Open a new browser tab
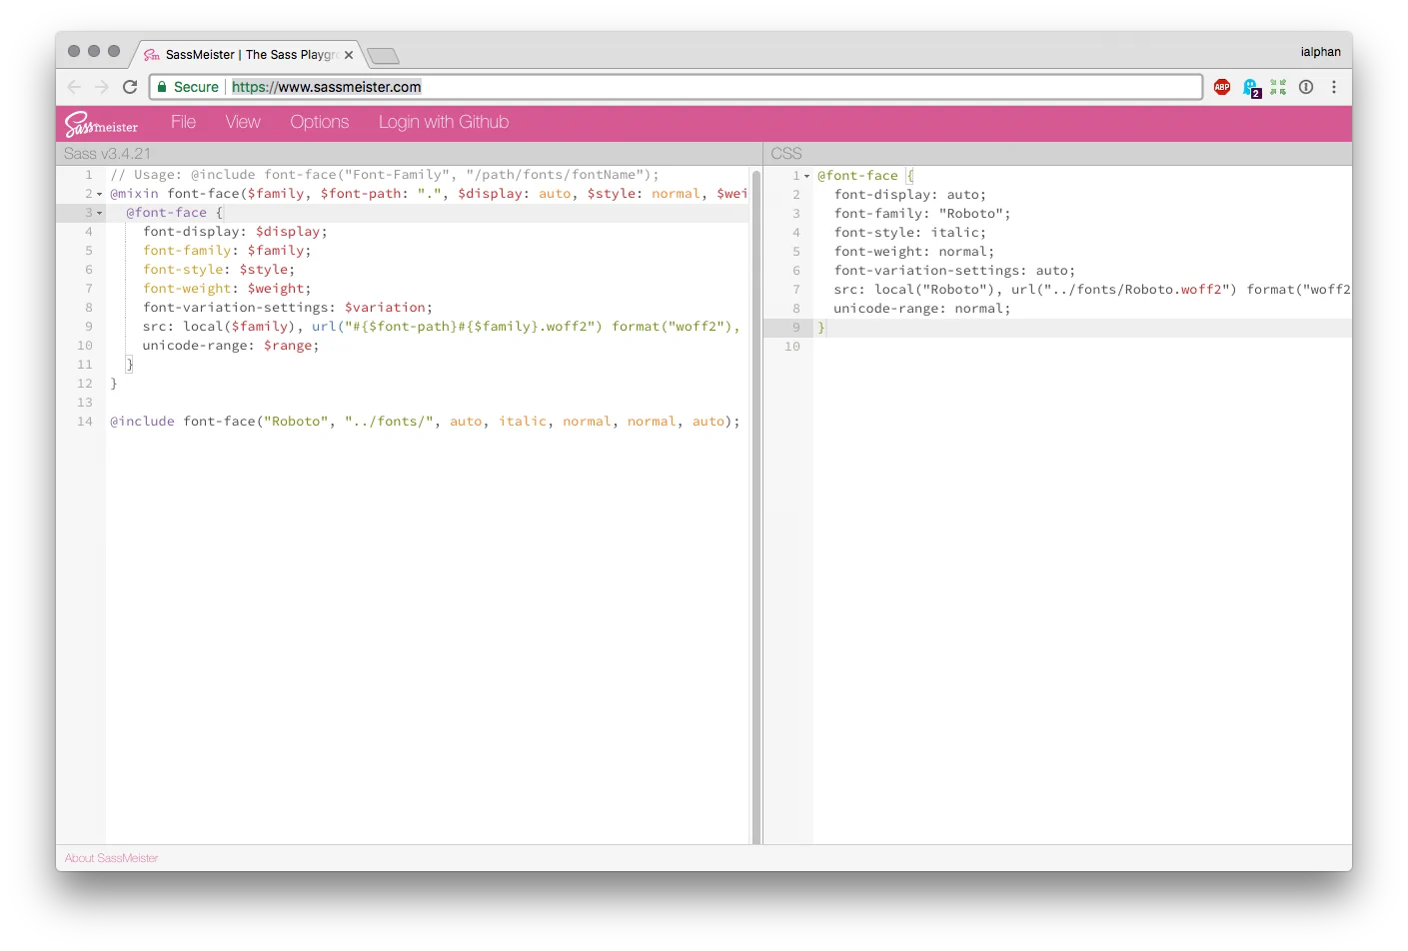 383,56
